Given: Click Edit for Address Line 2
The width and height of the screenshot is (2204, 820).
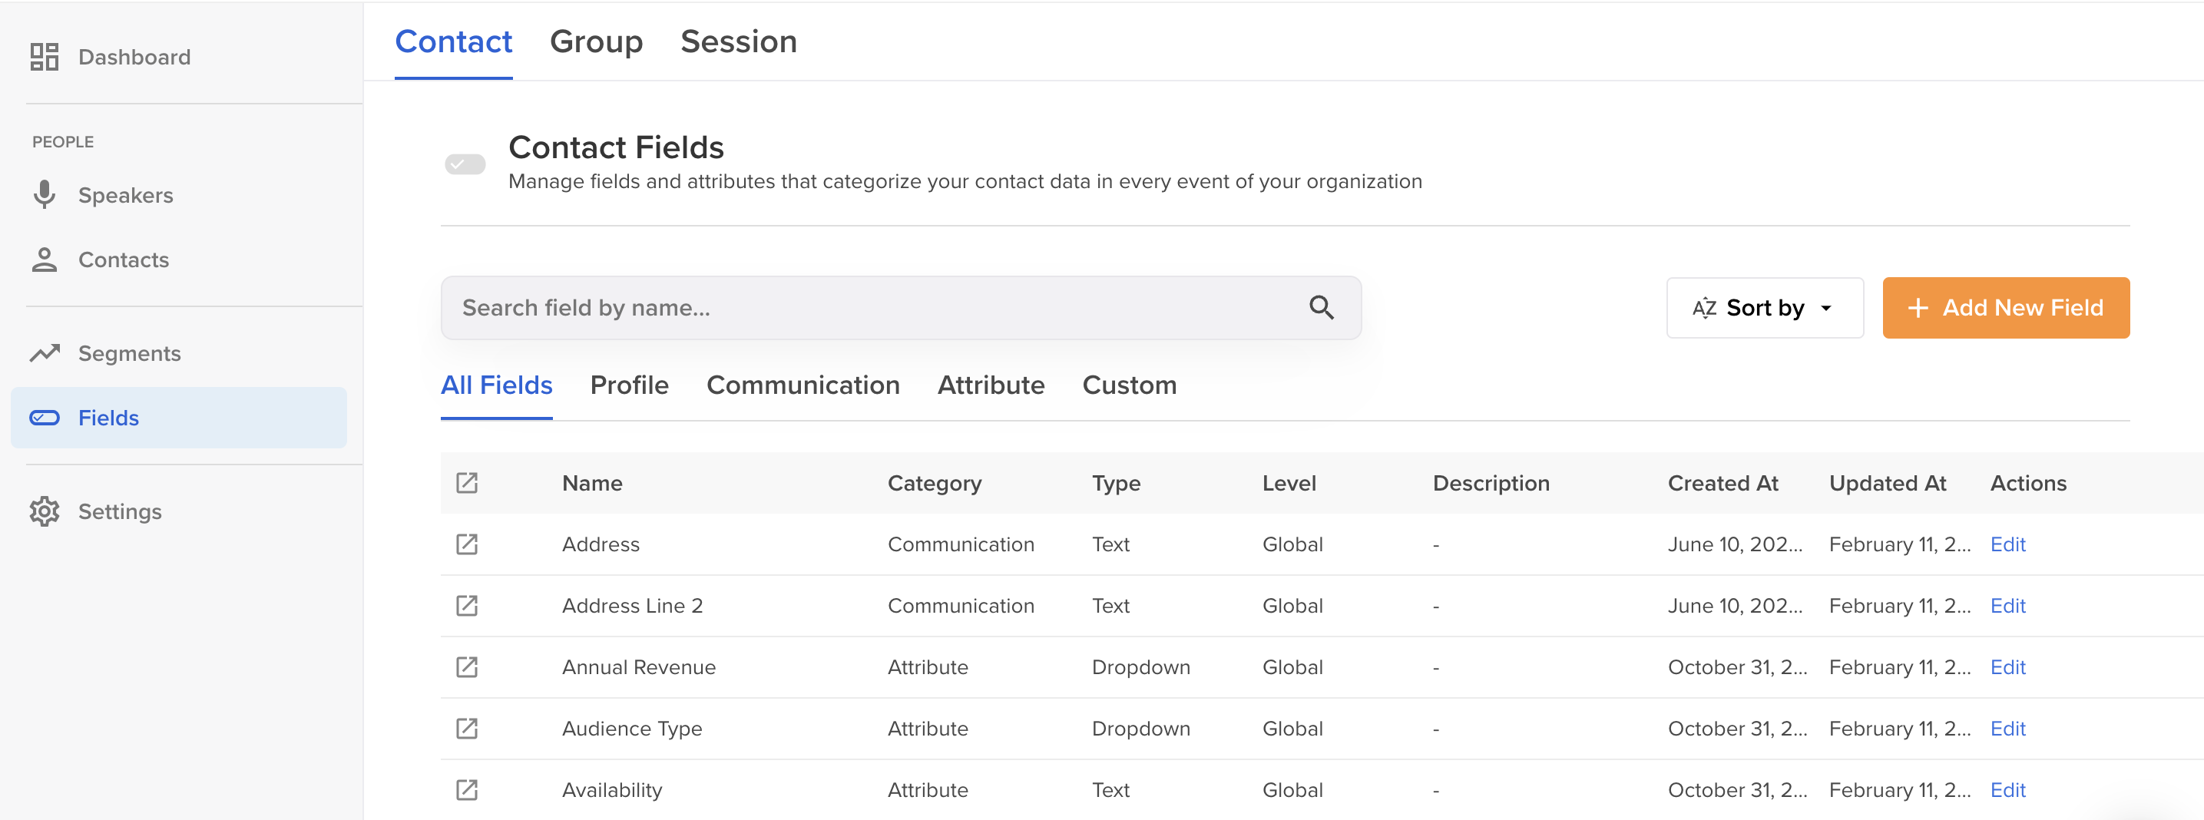Looking at the screenshot, I should 2007,607.
